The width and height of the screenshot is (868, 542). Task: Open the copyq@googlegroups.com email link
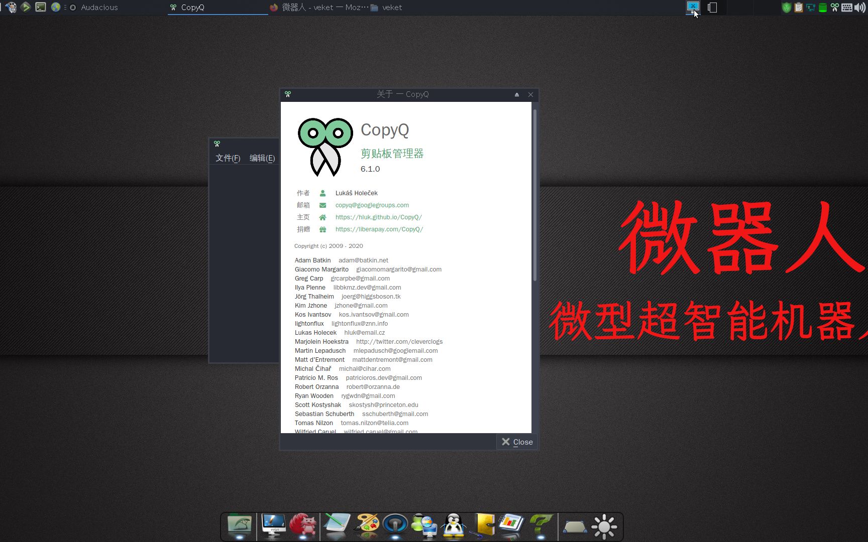tap(372, 205)
